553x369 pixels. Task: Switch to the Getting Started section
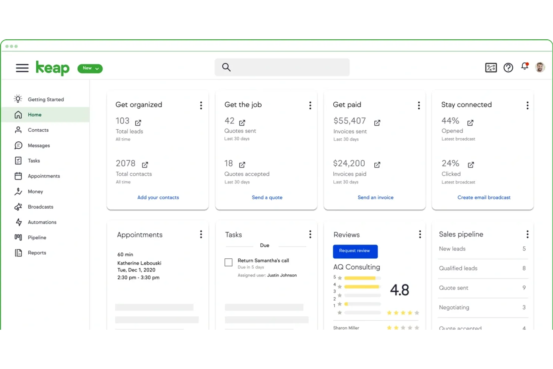pos(46,99)
